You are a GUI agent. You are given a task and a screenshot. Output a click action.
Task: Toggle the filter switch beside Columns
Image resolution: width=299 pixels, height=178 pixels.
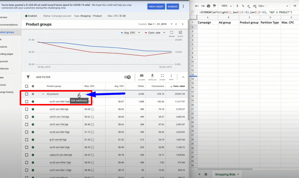[x=127, y=77]
